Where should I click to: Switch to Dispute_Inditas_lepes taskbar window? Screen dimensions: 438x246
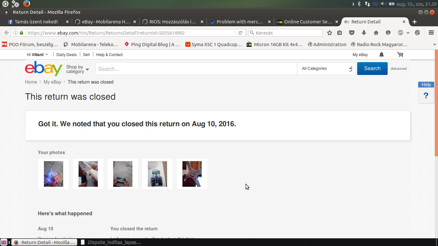(x=111, y=242)
